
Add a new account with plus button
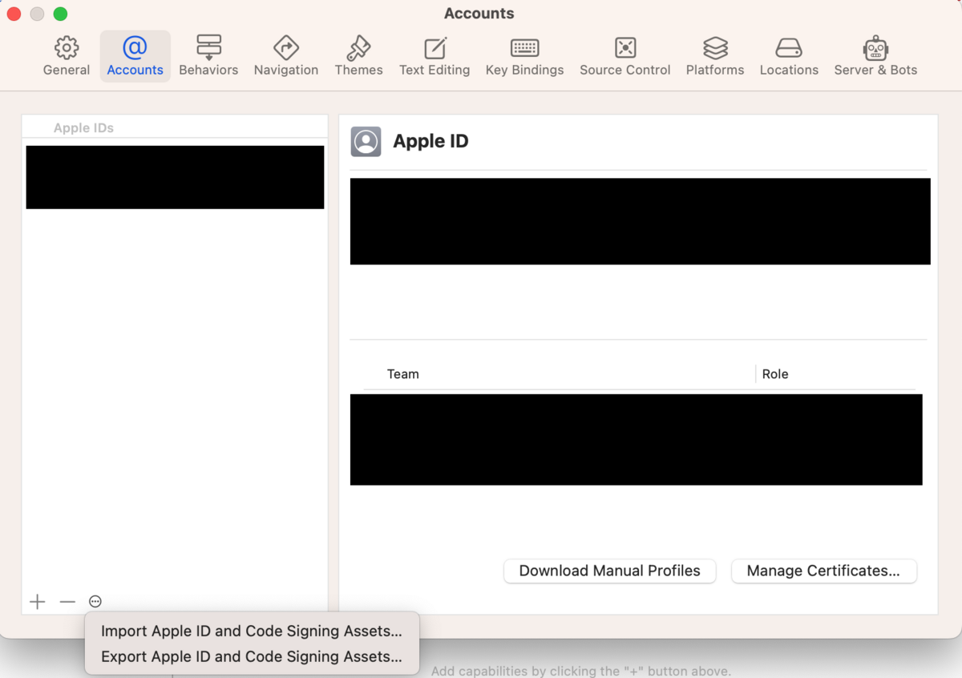(37, 602)
